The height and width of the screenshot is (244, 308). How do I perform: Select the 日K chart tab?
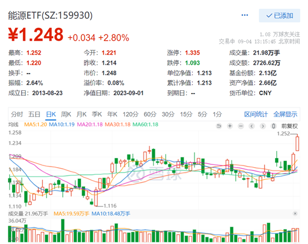(51, 114)
